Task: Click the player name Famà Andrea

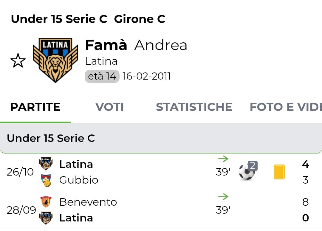Action: coord(136,45)
